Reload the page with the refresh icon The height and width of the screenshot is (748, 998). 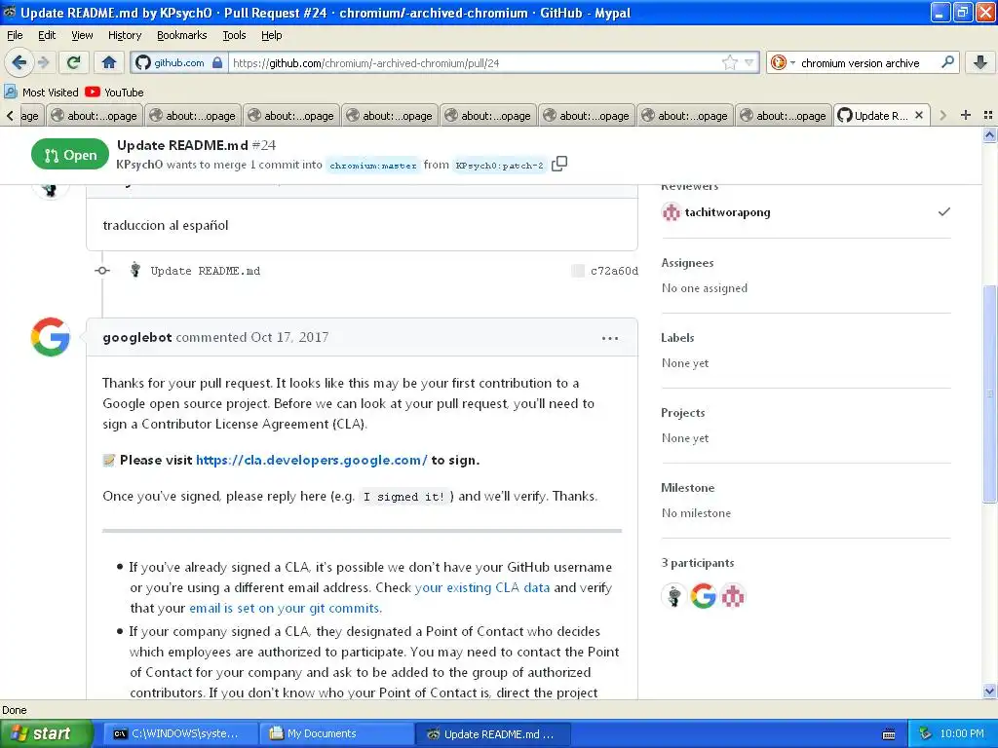point(73,62)
